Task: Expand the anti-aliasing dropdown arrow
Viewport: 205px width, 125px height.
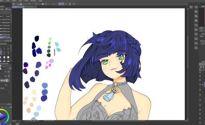Action: (x=9, y=81)
